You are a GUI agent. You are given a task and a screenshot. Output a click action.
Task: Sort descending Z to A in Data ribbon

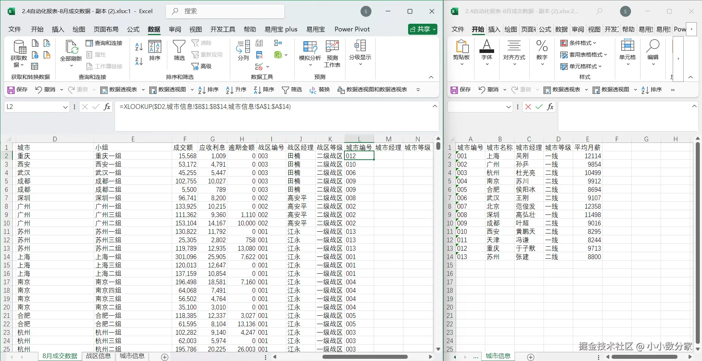[139, 61]
